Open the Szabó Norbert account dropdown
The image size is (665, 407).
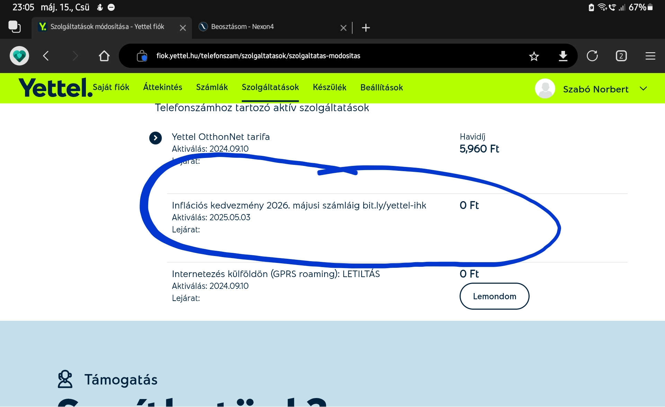[643, 89]
